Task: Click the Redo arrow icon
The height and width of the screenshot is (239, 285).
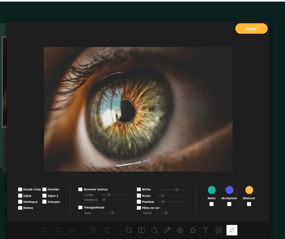Action: point(58,230)
